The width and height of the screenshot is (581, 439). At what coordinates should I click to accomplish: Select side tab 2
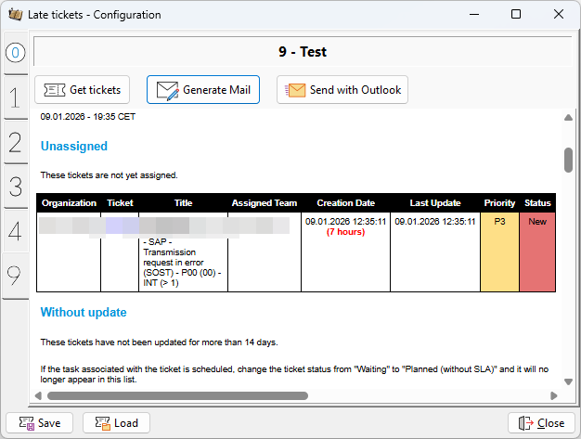[x=15, y=142]
